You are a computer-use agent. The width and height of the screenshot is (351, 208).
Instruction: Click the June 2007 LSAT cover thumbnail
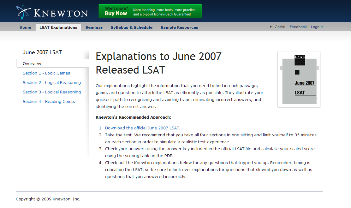[299, 79]
